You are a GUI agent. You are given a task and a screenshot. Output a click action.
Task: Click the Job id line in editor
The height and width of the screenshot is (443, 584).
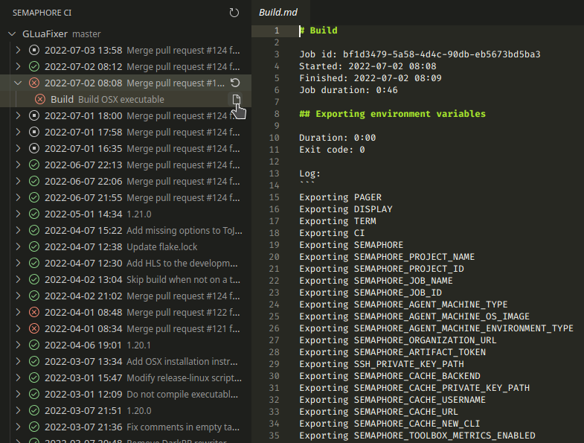[420, 54]
